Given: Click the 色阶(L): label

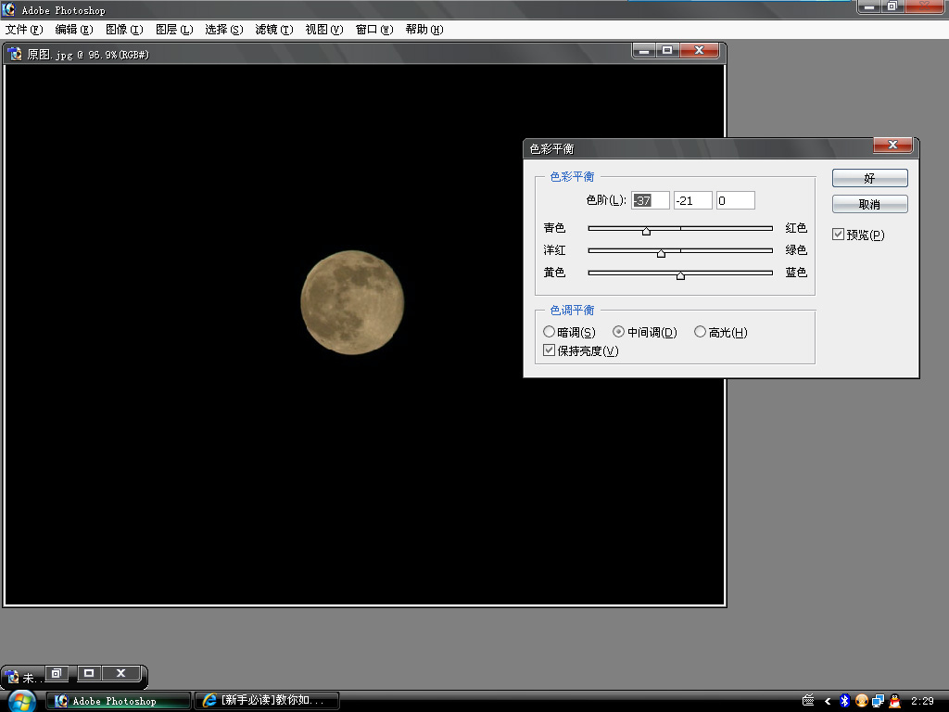Looking at the screenshot, I should coord(606,200).
